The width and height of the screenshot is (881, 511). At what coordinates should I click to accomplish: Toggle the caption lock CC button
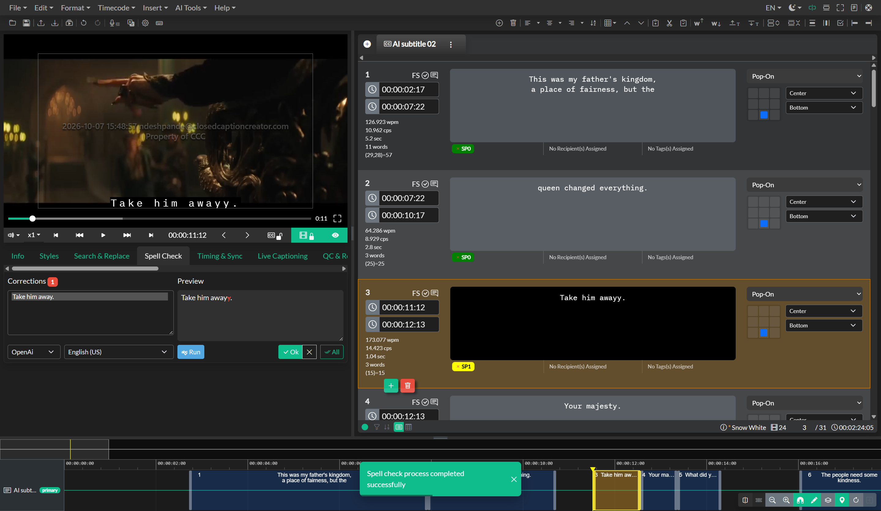pos(275,235)
